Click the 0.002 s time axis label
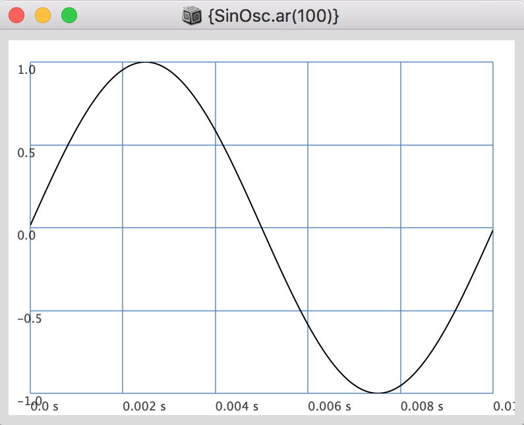 point(144,406)
